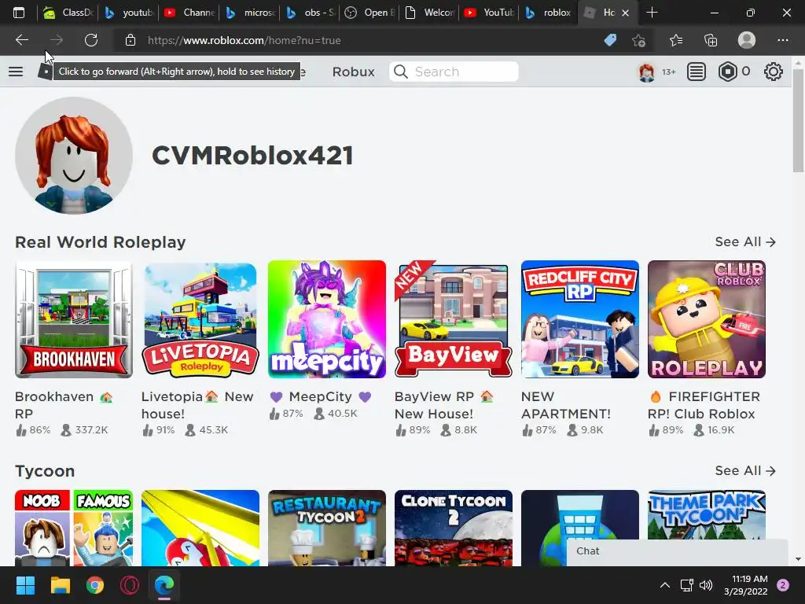Switch to the Channel YouTube tab
This screenshot has width=805, height=604.
pyautogui.click(x=189, y=13)
